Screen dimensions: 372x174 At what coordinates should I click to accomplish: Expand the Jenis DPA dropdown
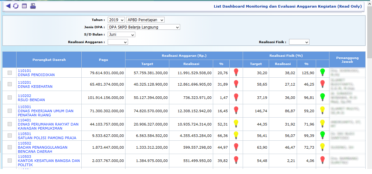pos(144,27)
